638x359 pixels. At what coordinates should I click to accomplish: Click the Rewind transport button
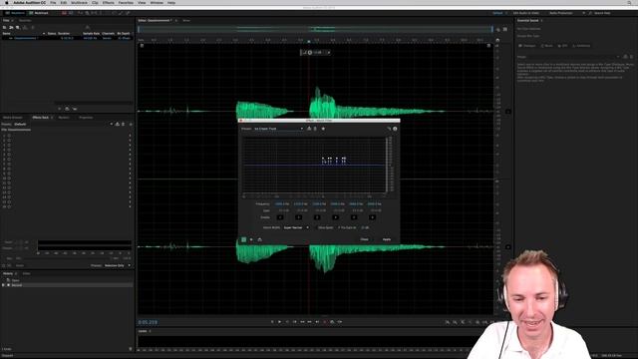pos(302,322)
